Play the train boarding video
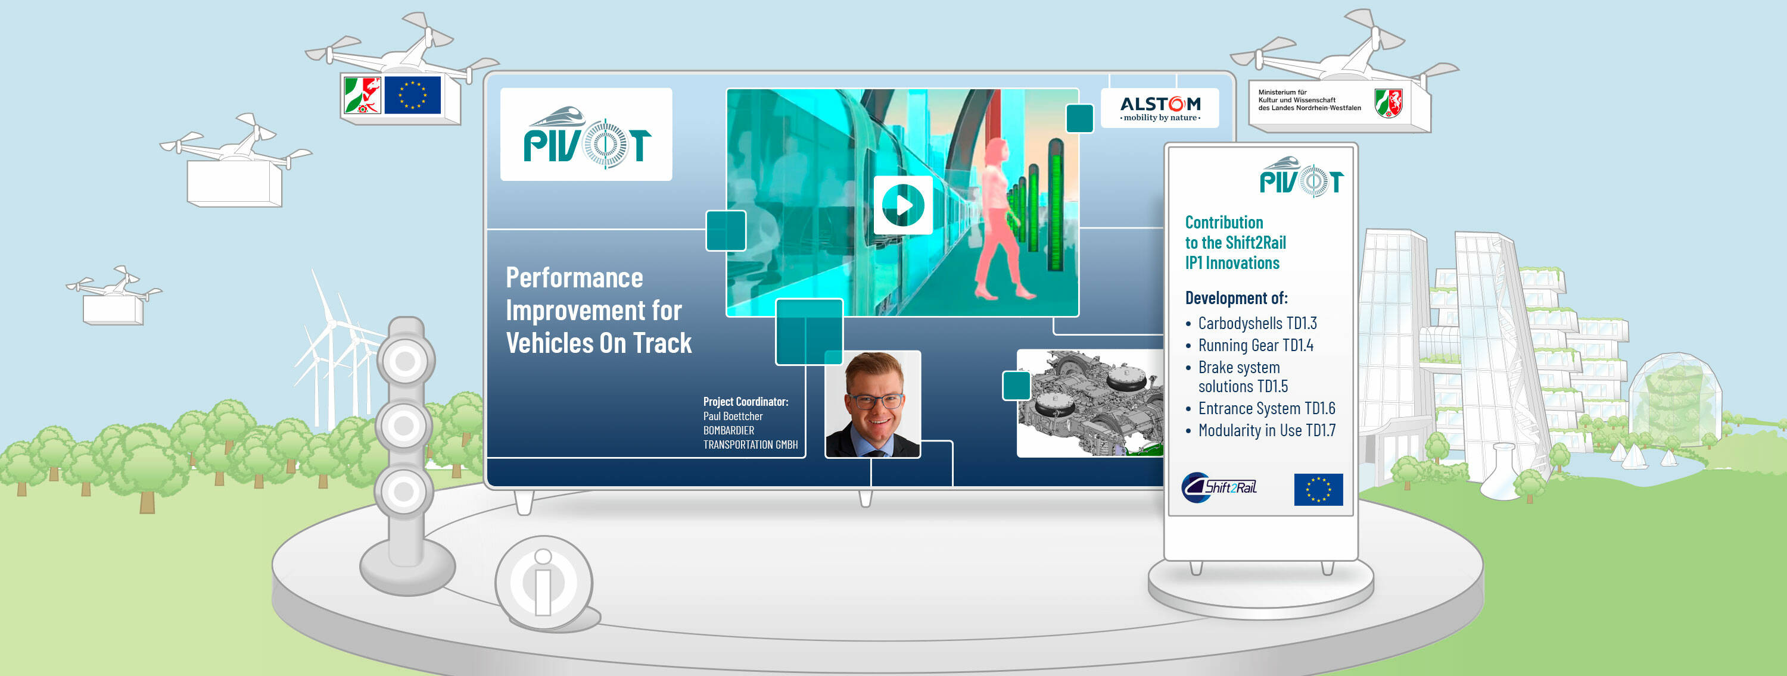Image resolution: width=1787 pixels, height=676 pixels. [902, 205]
